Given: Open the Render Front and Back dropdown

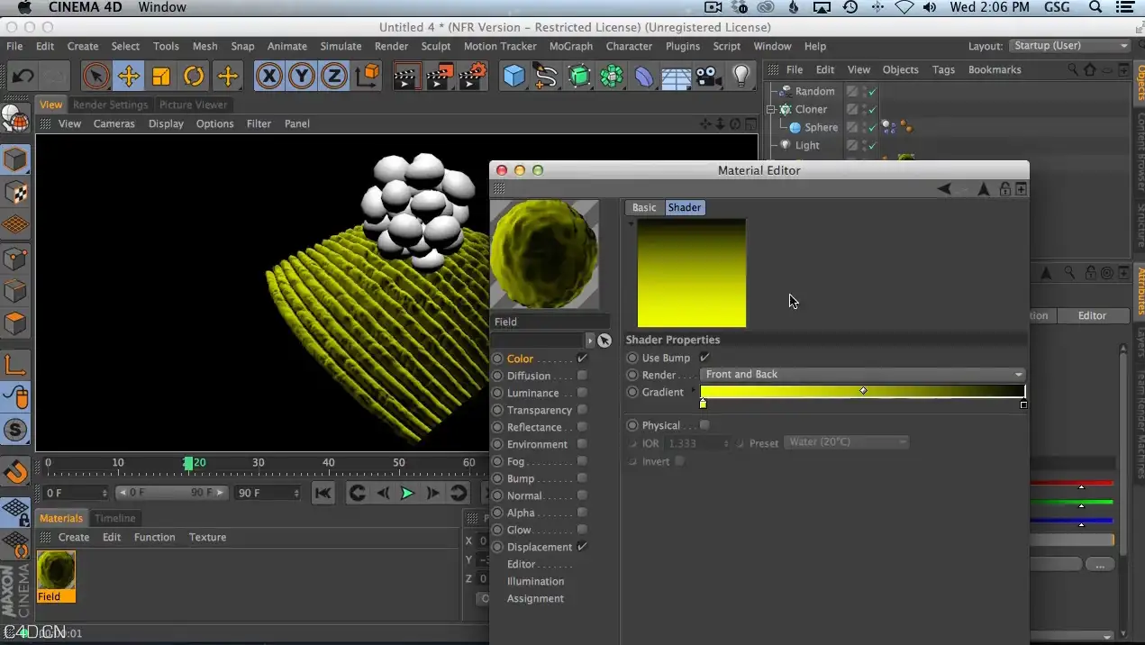Looking at the screenshot, I should point(863,375).
